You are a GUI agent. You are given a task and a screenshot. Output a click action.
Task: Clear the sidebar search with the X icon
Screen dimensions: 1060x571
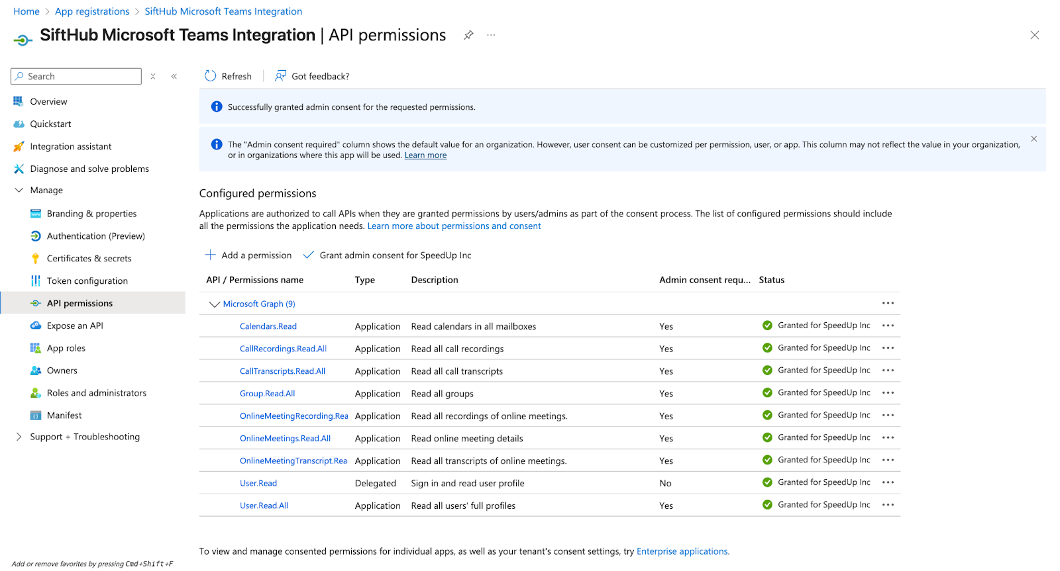[153, 77]
